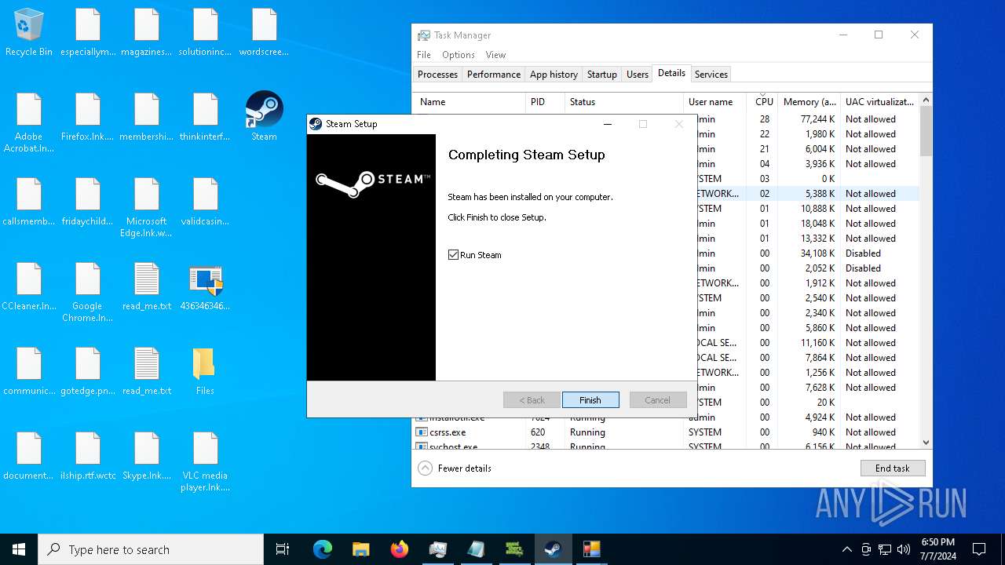Image resolution: width=1005 pixels, height=565 pixels.
Task: Open Task View from taskbar
Action: click(x=283, y=549)
